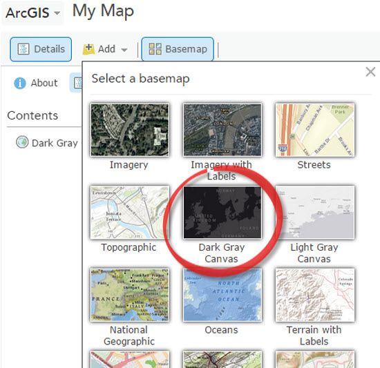This screenshot has width=380, height=368.
Task: Click the Dark Gray layer globe icon
Action: click(x=22, y=142)
